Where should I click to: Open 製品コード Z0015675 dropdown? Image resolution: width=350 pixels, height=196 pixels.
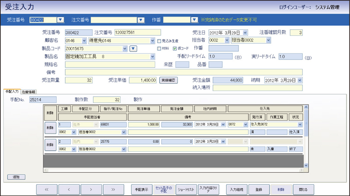click(125, 49)
